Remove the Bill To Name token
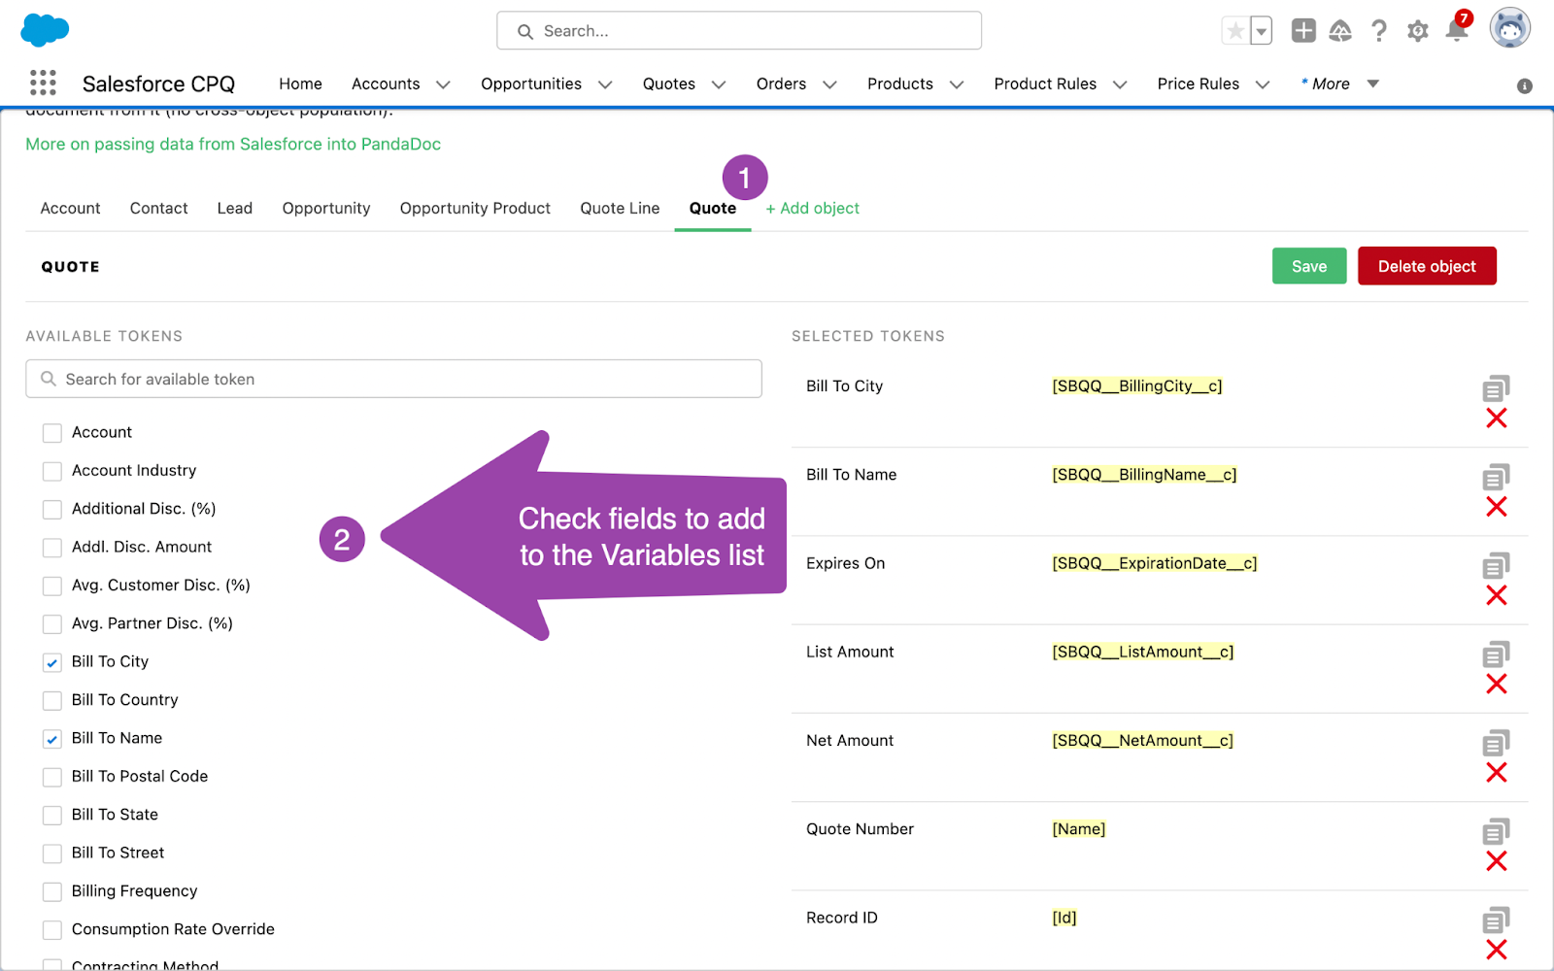Viewport: 1554px width, 971px height. (x=1497, y=507)
